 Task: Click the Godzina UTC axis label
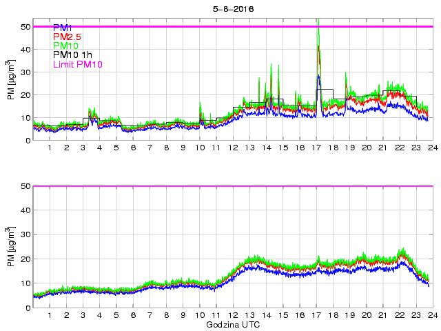click(x=232, y=324)
